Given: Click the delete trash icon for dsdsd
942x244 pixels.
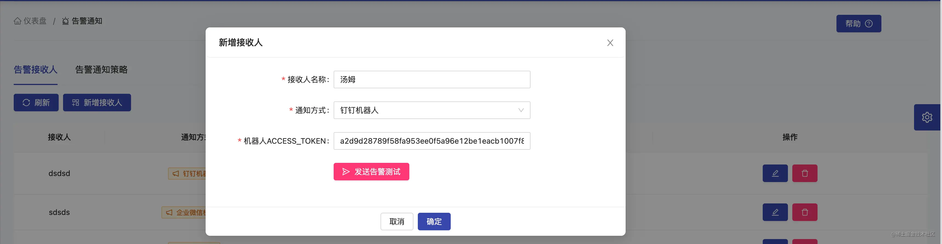Looking at the screenshot, I should pos(804,173).
